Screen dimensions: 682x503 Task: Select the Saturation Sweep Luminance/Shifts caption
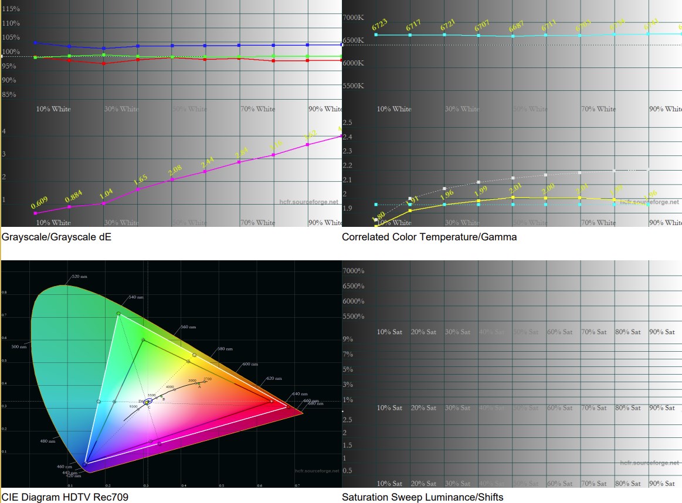point(422,497)
